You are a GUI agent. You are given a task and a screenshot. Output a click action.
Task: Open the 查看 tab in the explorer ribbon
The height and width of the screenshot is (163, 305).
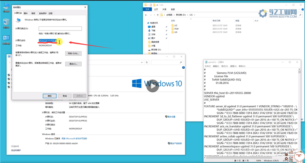point(173,9)
